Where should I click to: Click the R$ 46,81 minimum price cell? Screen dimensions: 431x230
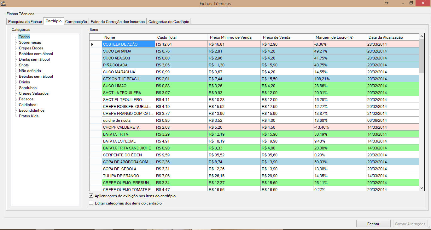point(234,44)
